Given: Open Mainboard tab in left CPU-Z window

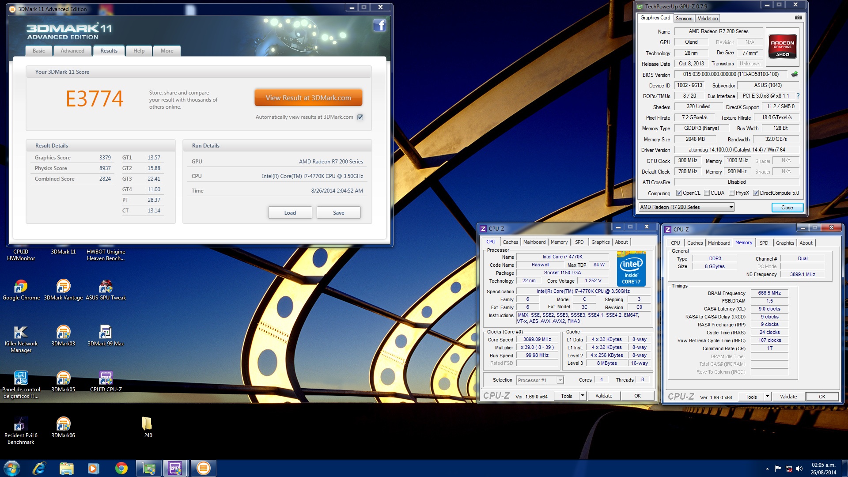Looking at the screenshot, I should 534,242.
